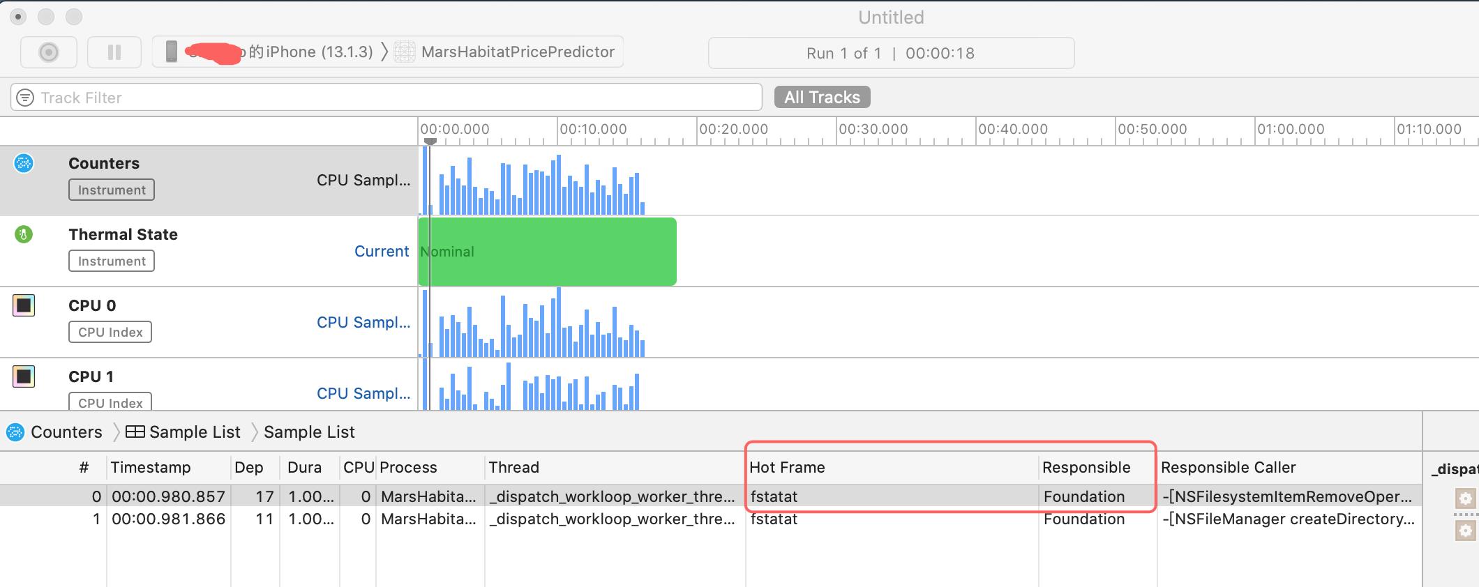The width and height of the screenshot is (1479, 587).
Task: Click CPU 1's CPU Index badge
Action: click(x=110, y=402)
